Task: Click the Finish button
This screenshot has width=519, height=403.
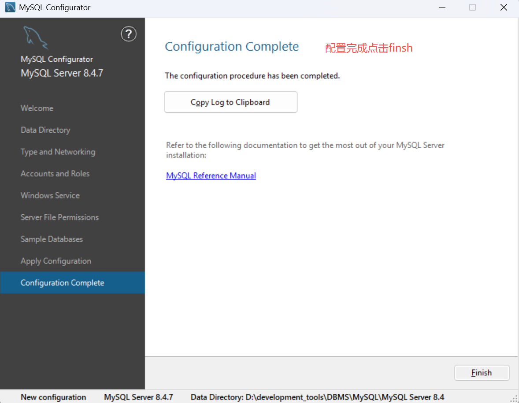Action: click(x=482, y=373)
